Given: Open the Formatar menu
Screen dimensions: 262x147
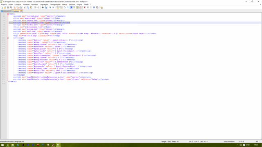Looking at the screenshot, I should pyautogui.click(x=34, y=4).
